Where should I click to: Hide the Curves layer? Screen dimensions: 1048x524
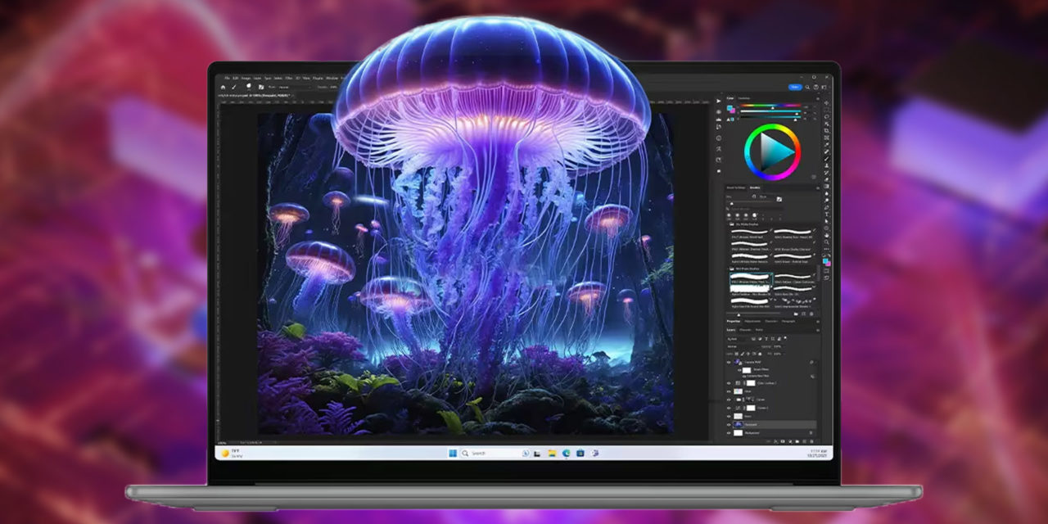(x=729, y=400)
